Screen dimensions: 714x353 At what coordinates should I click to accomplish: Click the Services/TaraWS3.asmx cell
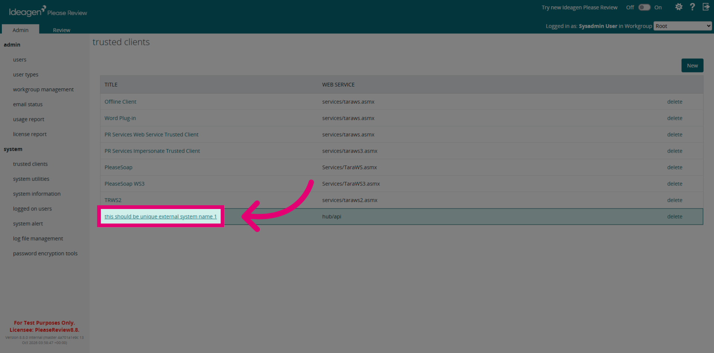[351, 184]
